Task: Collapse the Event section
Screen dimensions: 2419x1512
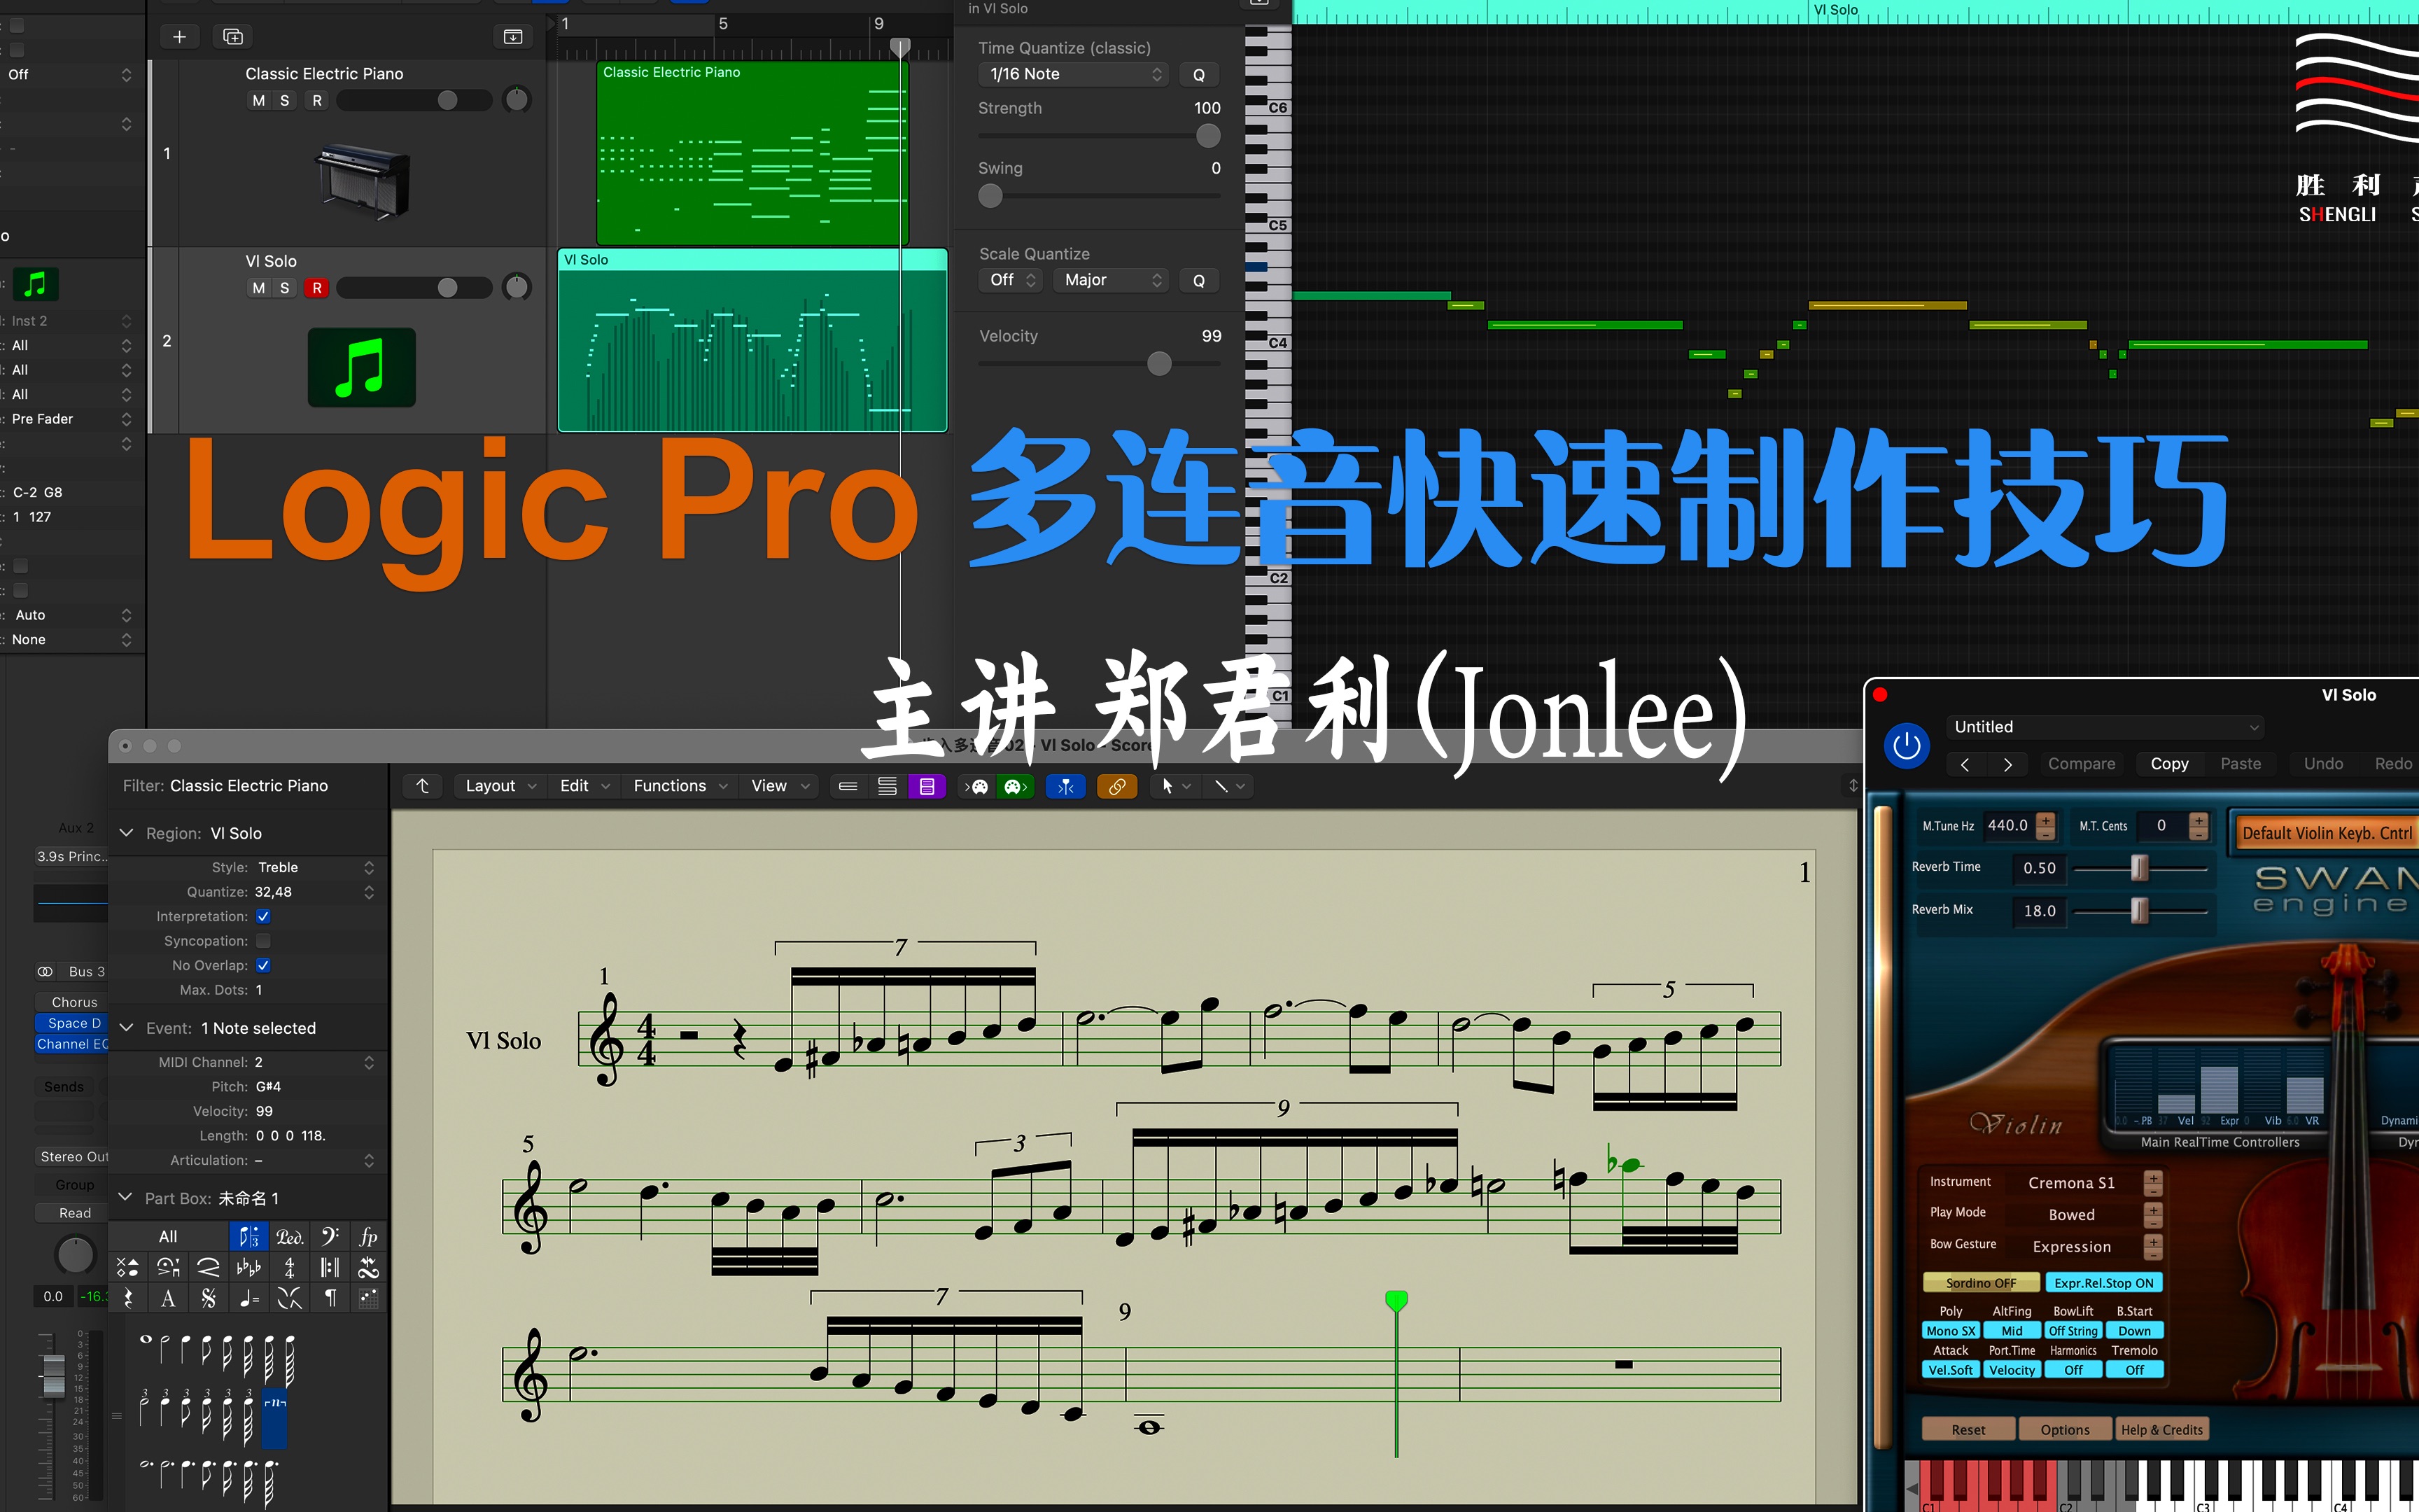Action: [126, 1028]
